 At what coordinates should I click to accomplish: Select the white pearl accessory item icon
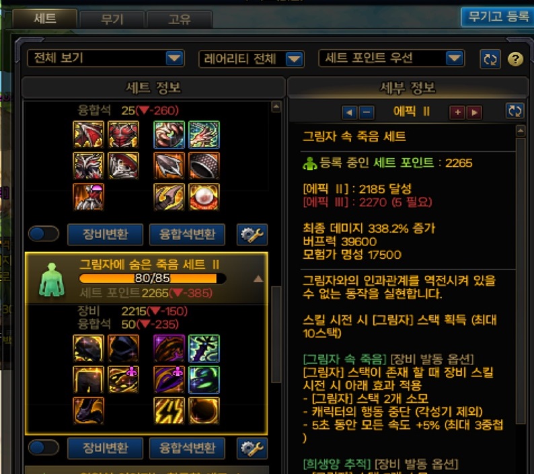point(204,197)
